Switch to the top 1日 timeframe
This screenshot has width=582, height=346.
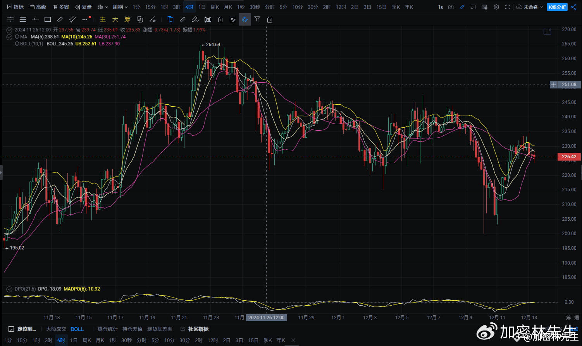tap(202, 7)
